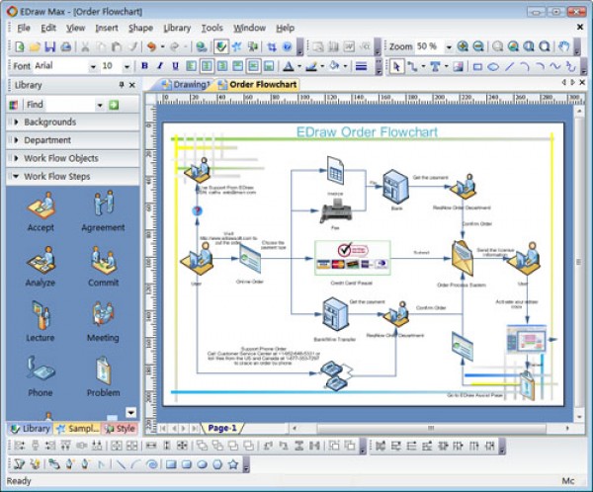This screenshot has width=593, height=492.
Task: Close the Library panel
Action: click(132, 85)
